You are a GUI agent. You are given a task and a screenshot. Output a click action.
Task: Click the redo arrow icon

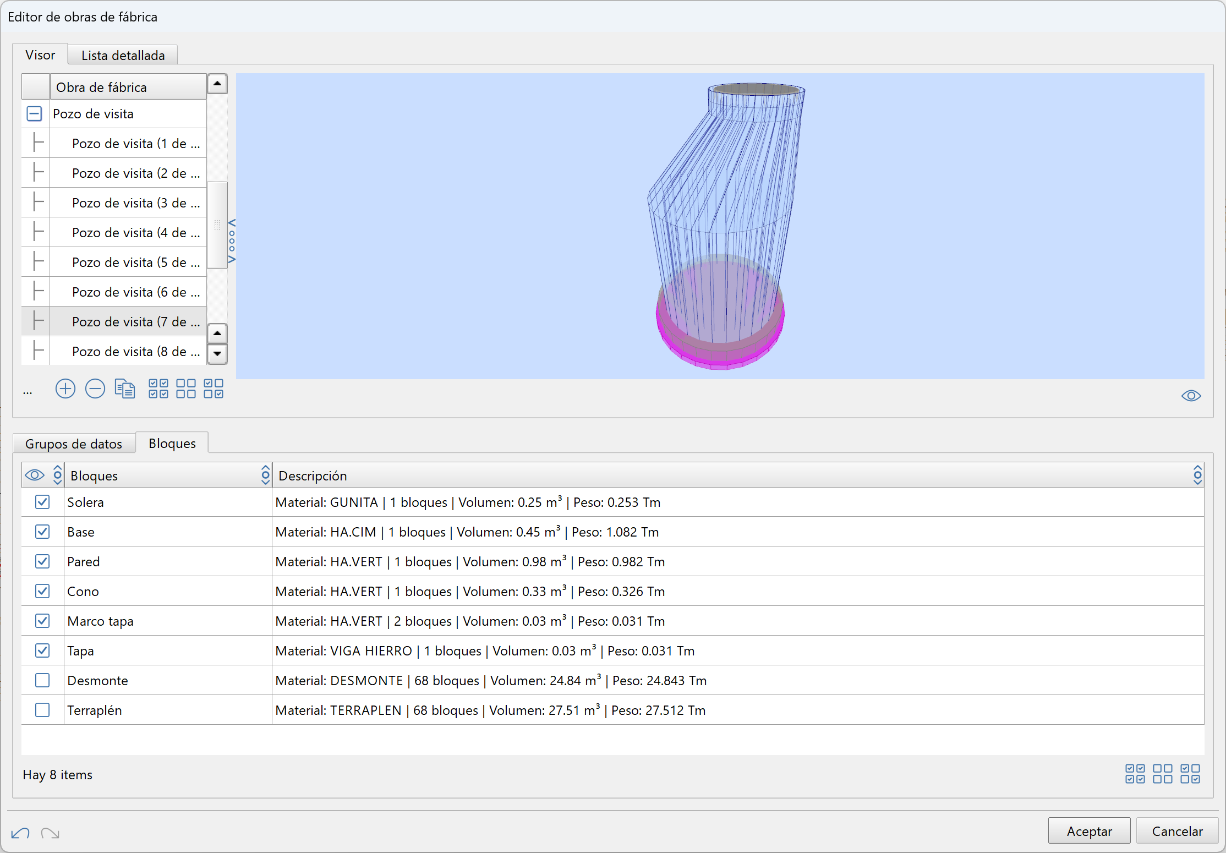50,833
